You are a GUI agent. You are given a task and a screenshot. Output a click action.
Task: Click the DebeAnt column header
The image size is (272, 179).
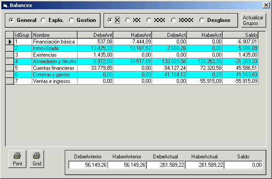click(95, 35)
